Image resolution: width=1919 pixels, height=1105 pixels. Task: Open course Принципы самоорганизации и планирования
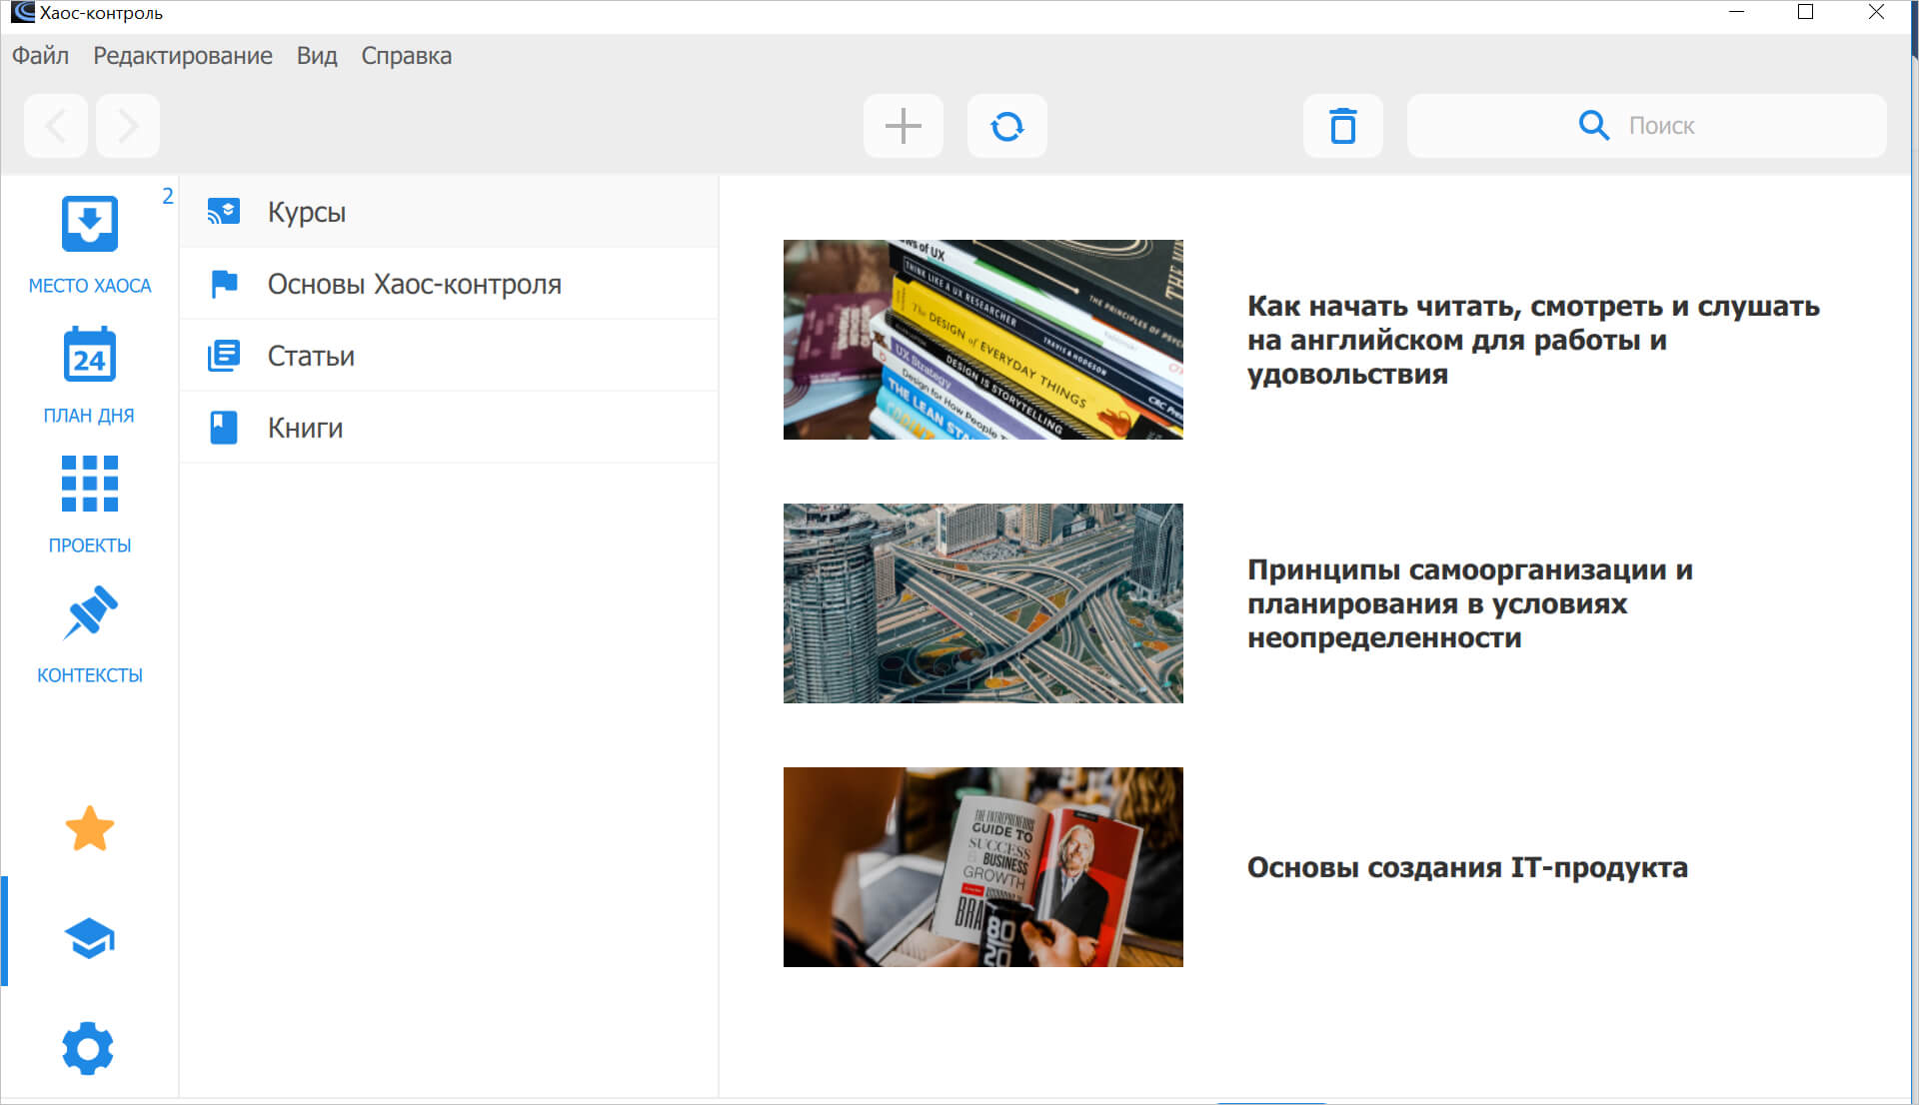[x=1470, y=603]
